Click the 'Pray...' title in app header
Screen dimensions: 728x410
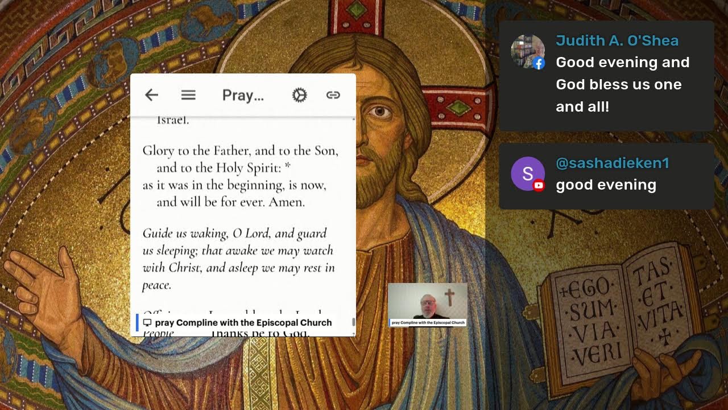243,95
